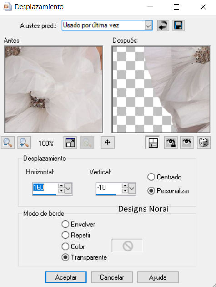
Task: Click the proof eye icon
Action: point(187,143)
